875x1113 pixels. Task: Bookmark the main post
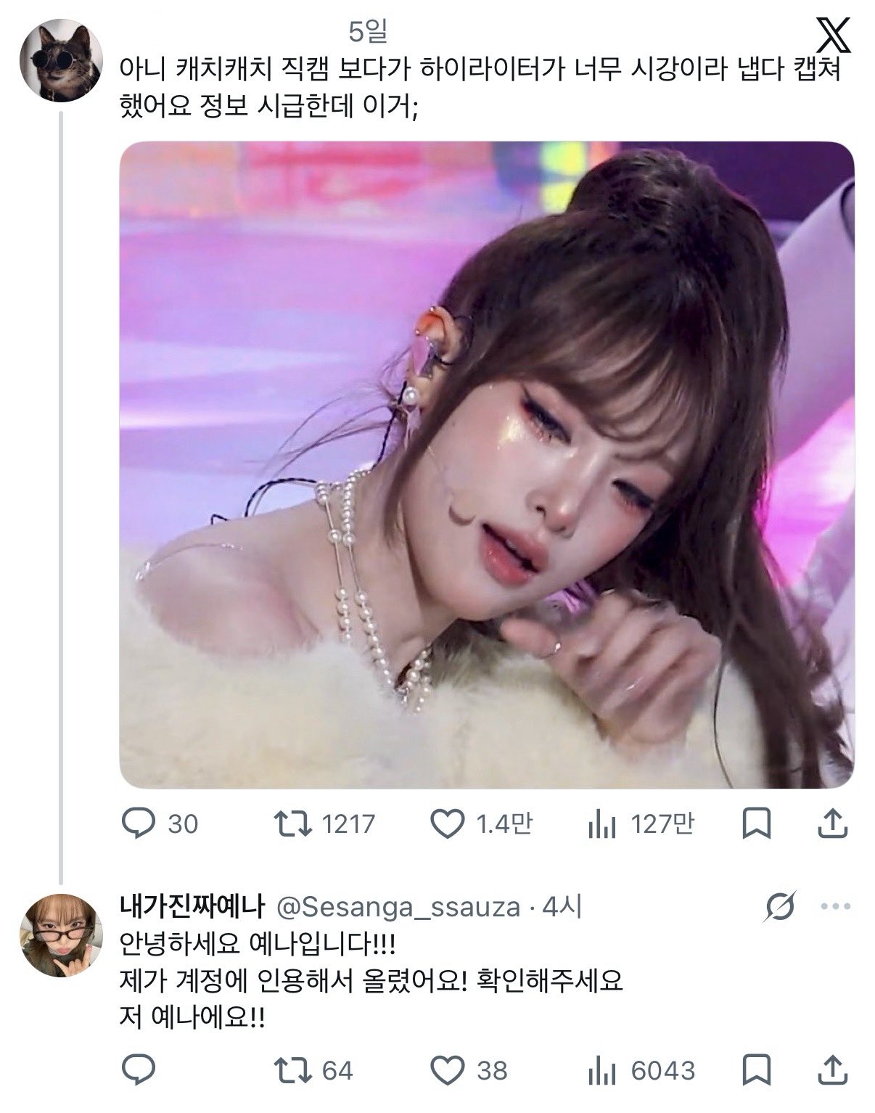tap(757, 824)
